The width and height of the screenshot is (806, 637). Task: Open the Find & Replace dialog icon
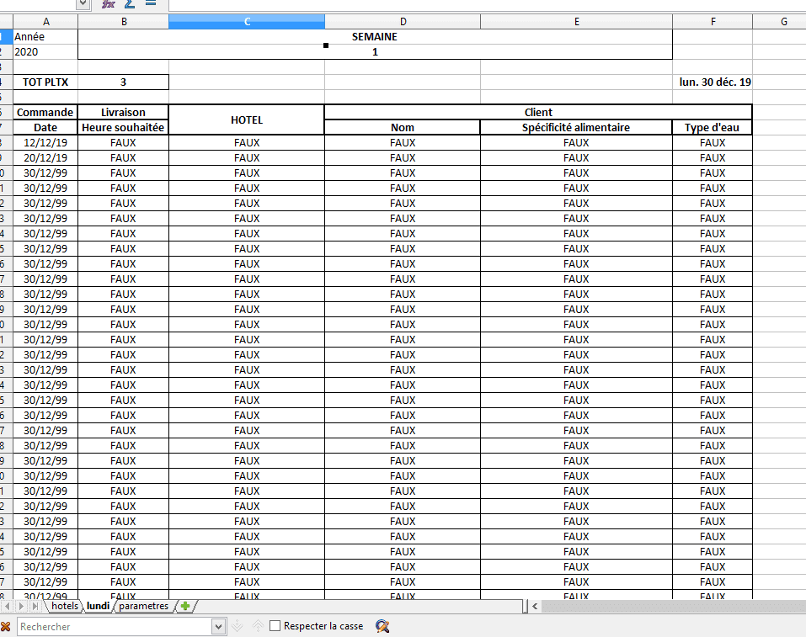point(382,626)
